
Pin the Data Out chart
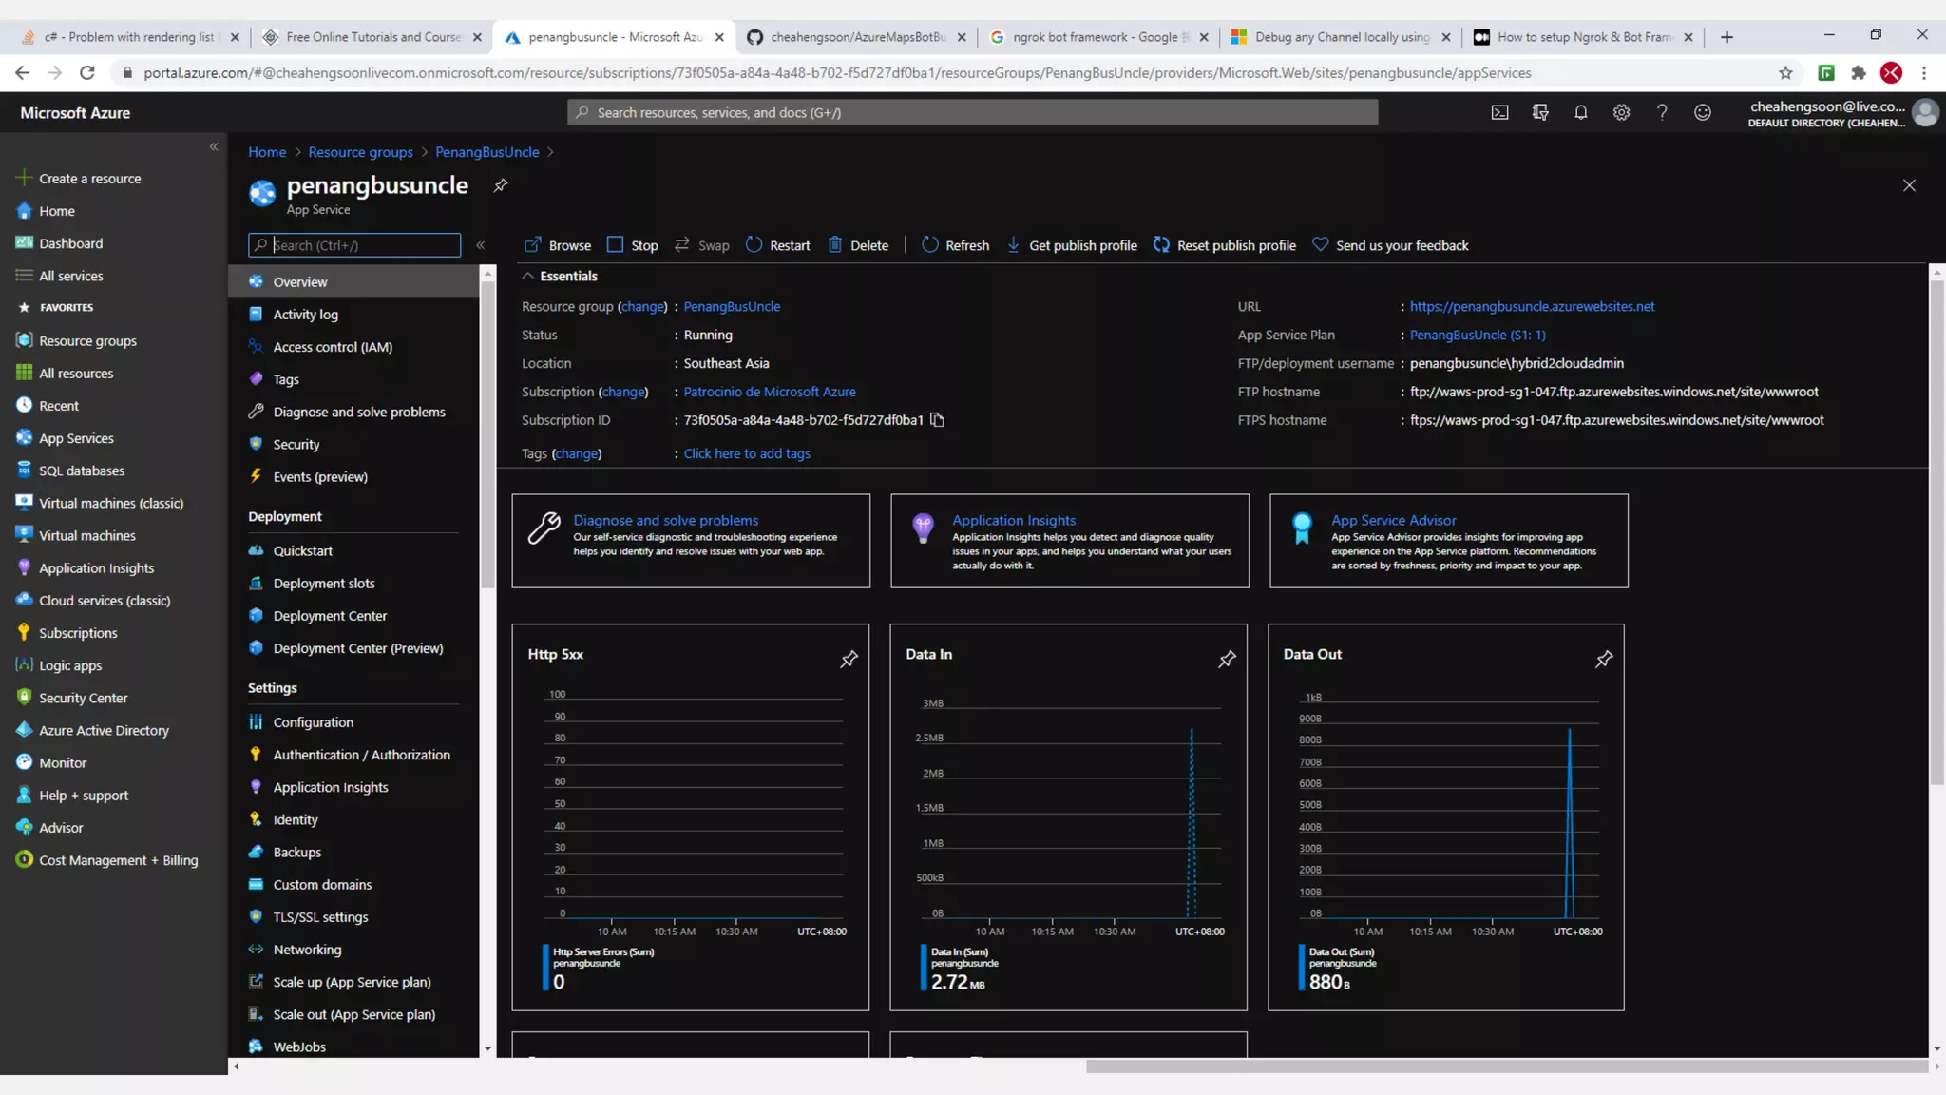(1604, 659)
